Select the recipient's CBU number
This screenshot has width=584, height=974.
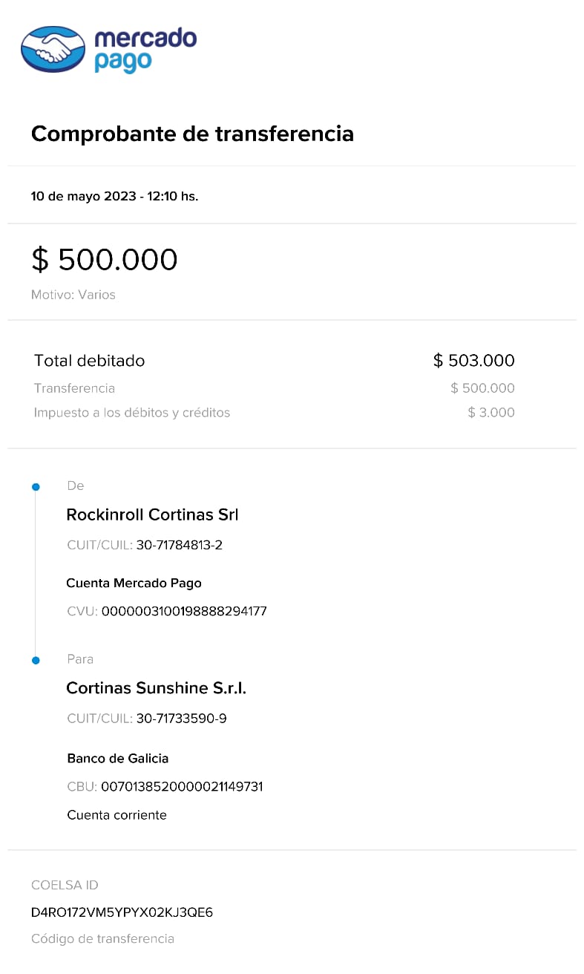182,787
